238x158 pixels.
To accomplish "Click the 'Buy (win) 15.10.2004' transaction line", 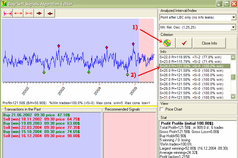I will 42,132.
